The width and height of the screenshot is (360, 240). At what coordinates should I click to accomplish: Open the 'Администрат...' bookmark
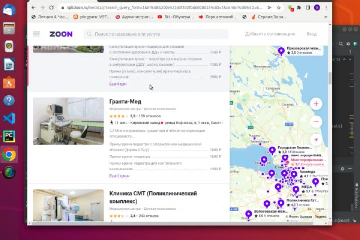tap(134, 17)
